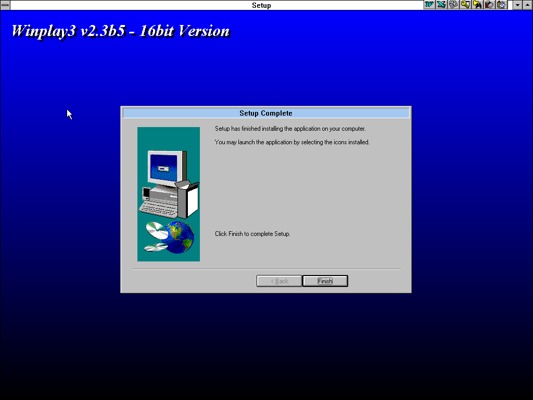
Task: Click the folder with binoculars Find File icon
Action: click(x=477, y=5)
